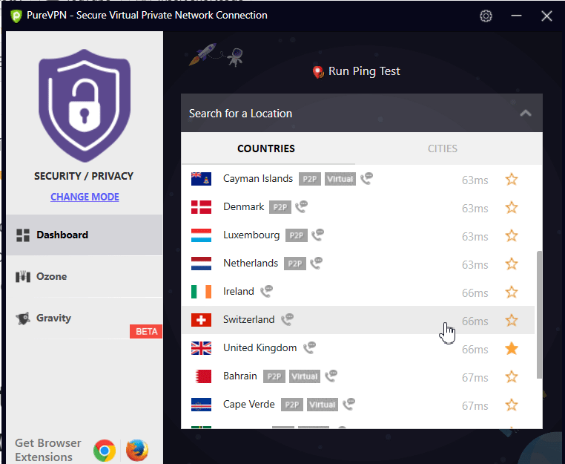
Task: Favorite Switzerland with its star
Action: tap(512, 321)
